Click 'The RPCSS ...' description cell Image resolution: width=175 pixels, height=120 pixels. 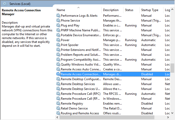[x=112, y=94]
